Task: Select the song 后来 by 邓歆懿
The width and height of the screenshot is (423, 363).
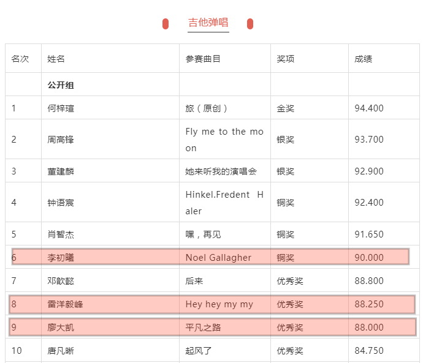Action: 194,281
